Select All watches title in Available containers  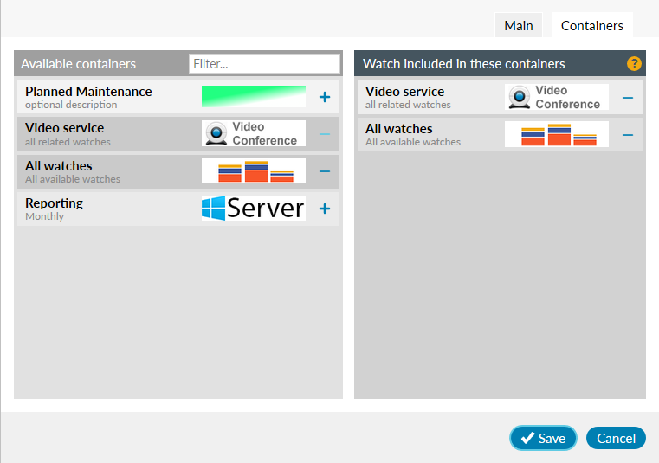[x=58, y=166]
